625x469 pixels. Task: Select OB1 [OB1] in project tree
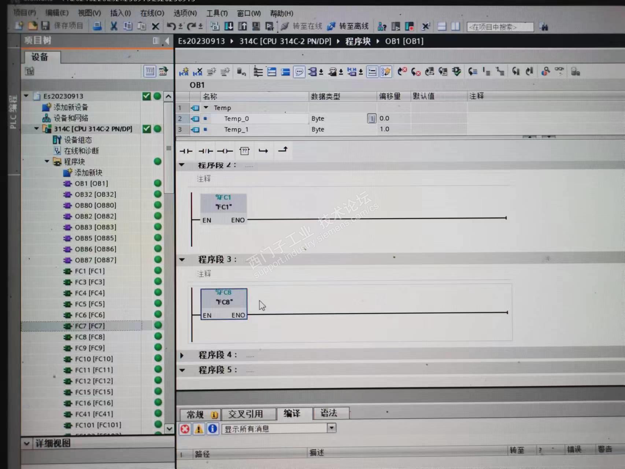[91, 183]
